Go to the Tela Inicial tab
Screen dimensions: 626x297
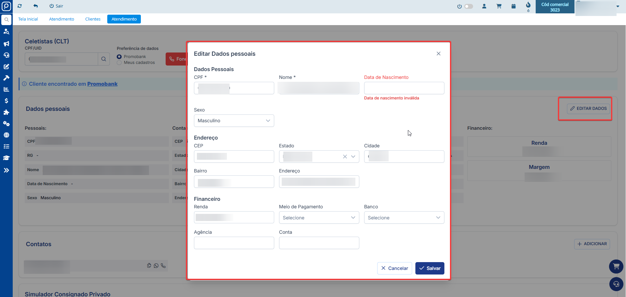pyautogui.click(x=28, y=19)
